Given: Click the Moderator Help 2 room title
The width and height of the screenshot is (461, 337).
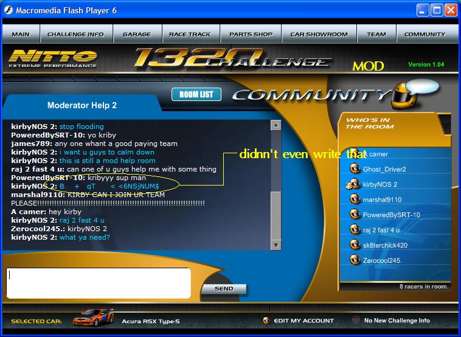Looking at the screenshot, I should pyautogui.click(x=82, y=105).
